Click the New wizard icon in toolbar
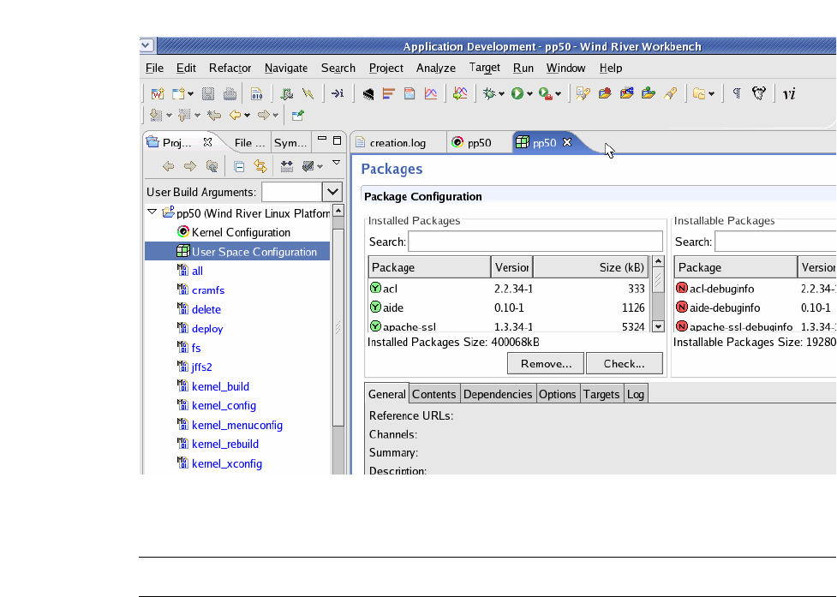Screen dimensions: 837x597 tap(178, 94)
